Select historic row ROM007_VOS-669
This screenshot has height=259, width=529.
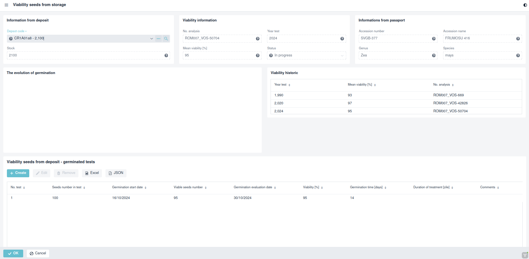[396, 95]
